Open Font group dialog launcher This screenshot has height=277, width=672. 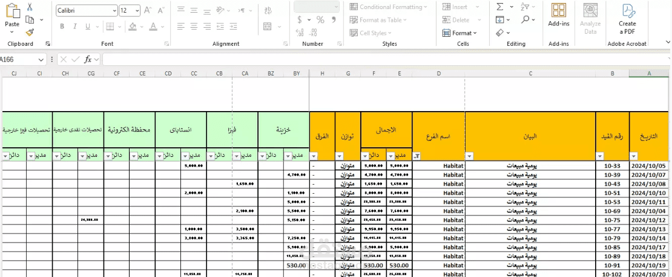[x=168, y=43]
